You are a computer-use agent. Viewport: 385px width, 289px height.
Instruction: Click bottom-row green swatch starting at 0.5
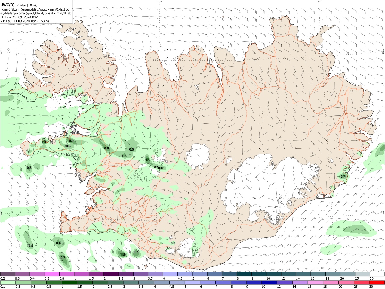pos(38,282)
